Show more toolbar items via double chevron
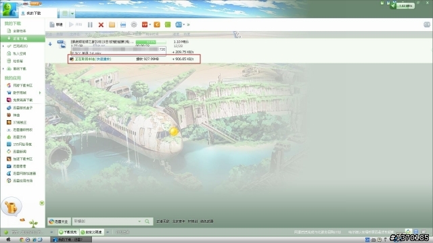Viewport: 433px width, 243px height. tap(188, 25)
